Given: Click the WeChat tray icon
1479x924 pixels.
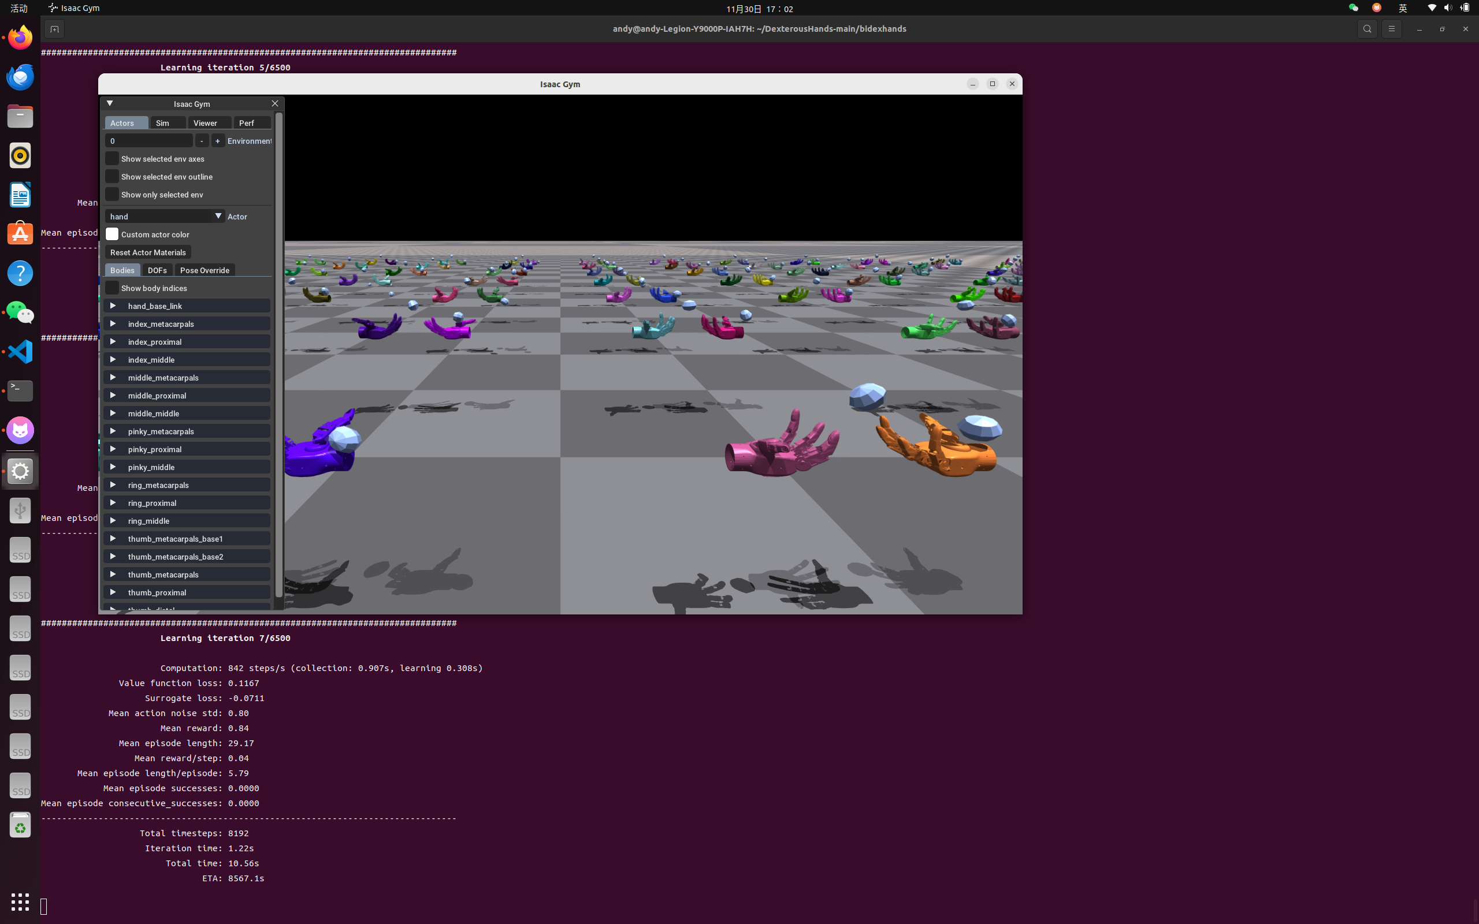Looking at the screenshot, I should coord(1353,8).
